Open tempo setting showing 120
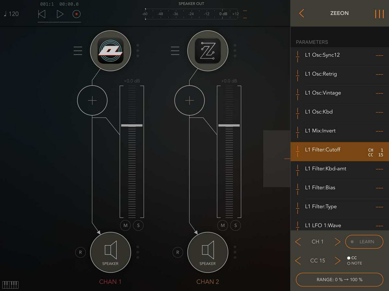The width and height of the screenshot is (389, 291). [11, 14]
